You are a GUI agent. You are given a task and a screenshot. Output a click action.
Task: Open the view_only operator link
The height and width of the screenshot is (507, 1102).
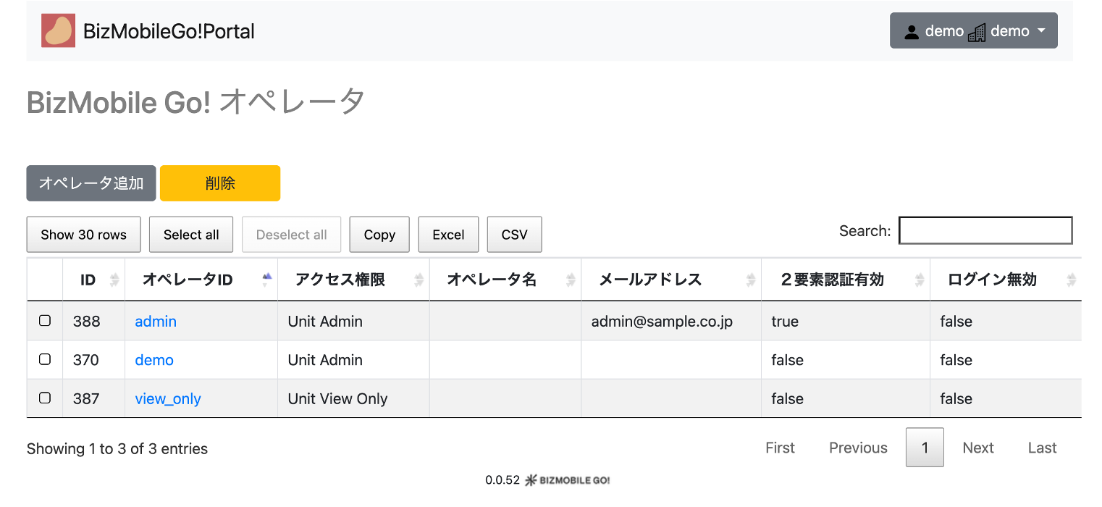click(x=168, y=398)
